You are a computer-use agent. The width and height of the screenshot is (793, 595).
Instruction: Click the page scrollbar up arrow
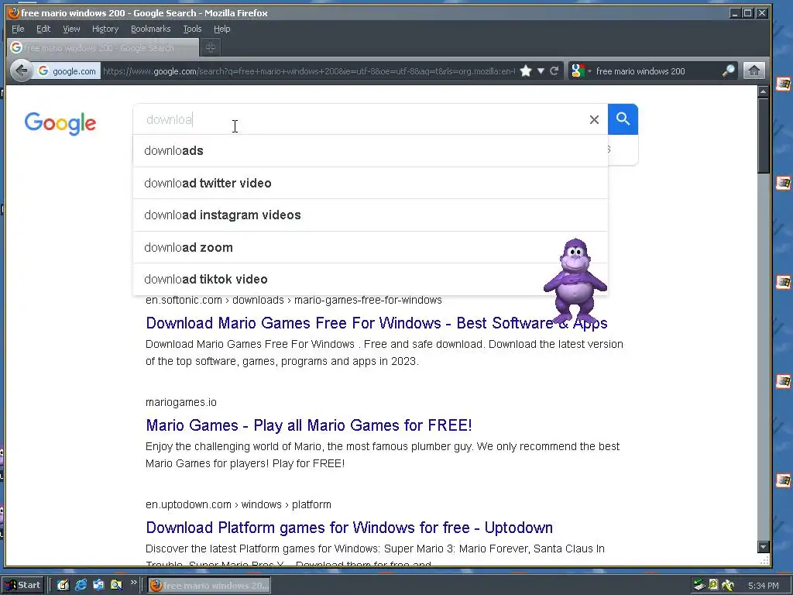coord(763,91)
